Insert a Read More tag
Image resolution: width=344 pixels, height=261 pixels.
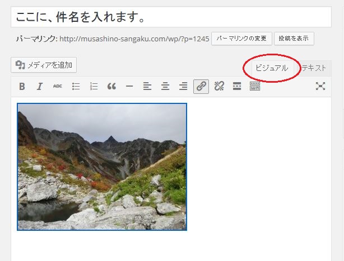pyautogui.click(x=237, y=86)
